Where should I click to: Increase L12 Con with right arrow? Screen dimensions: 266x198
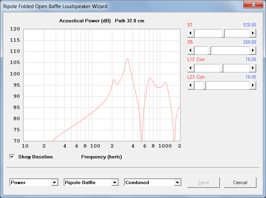coord(252,68)
